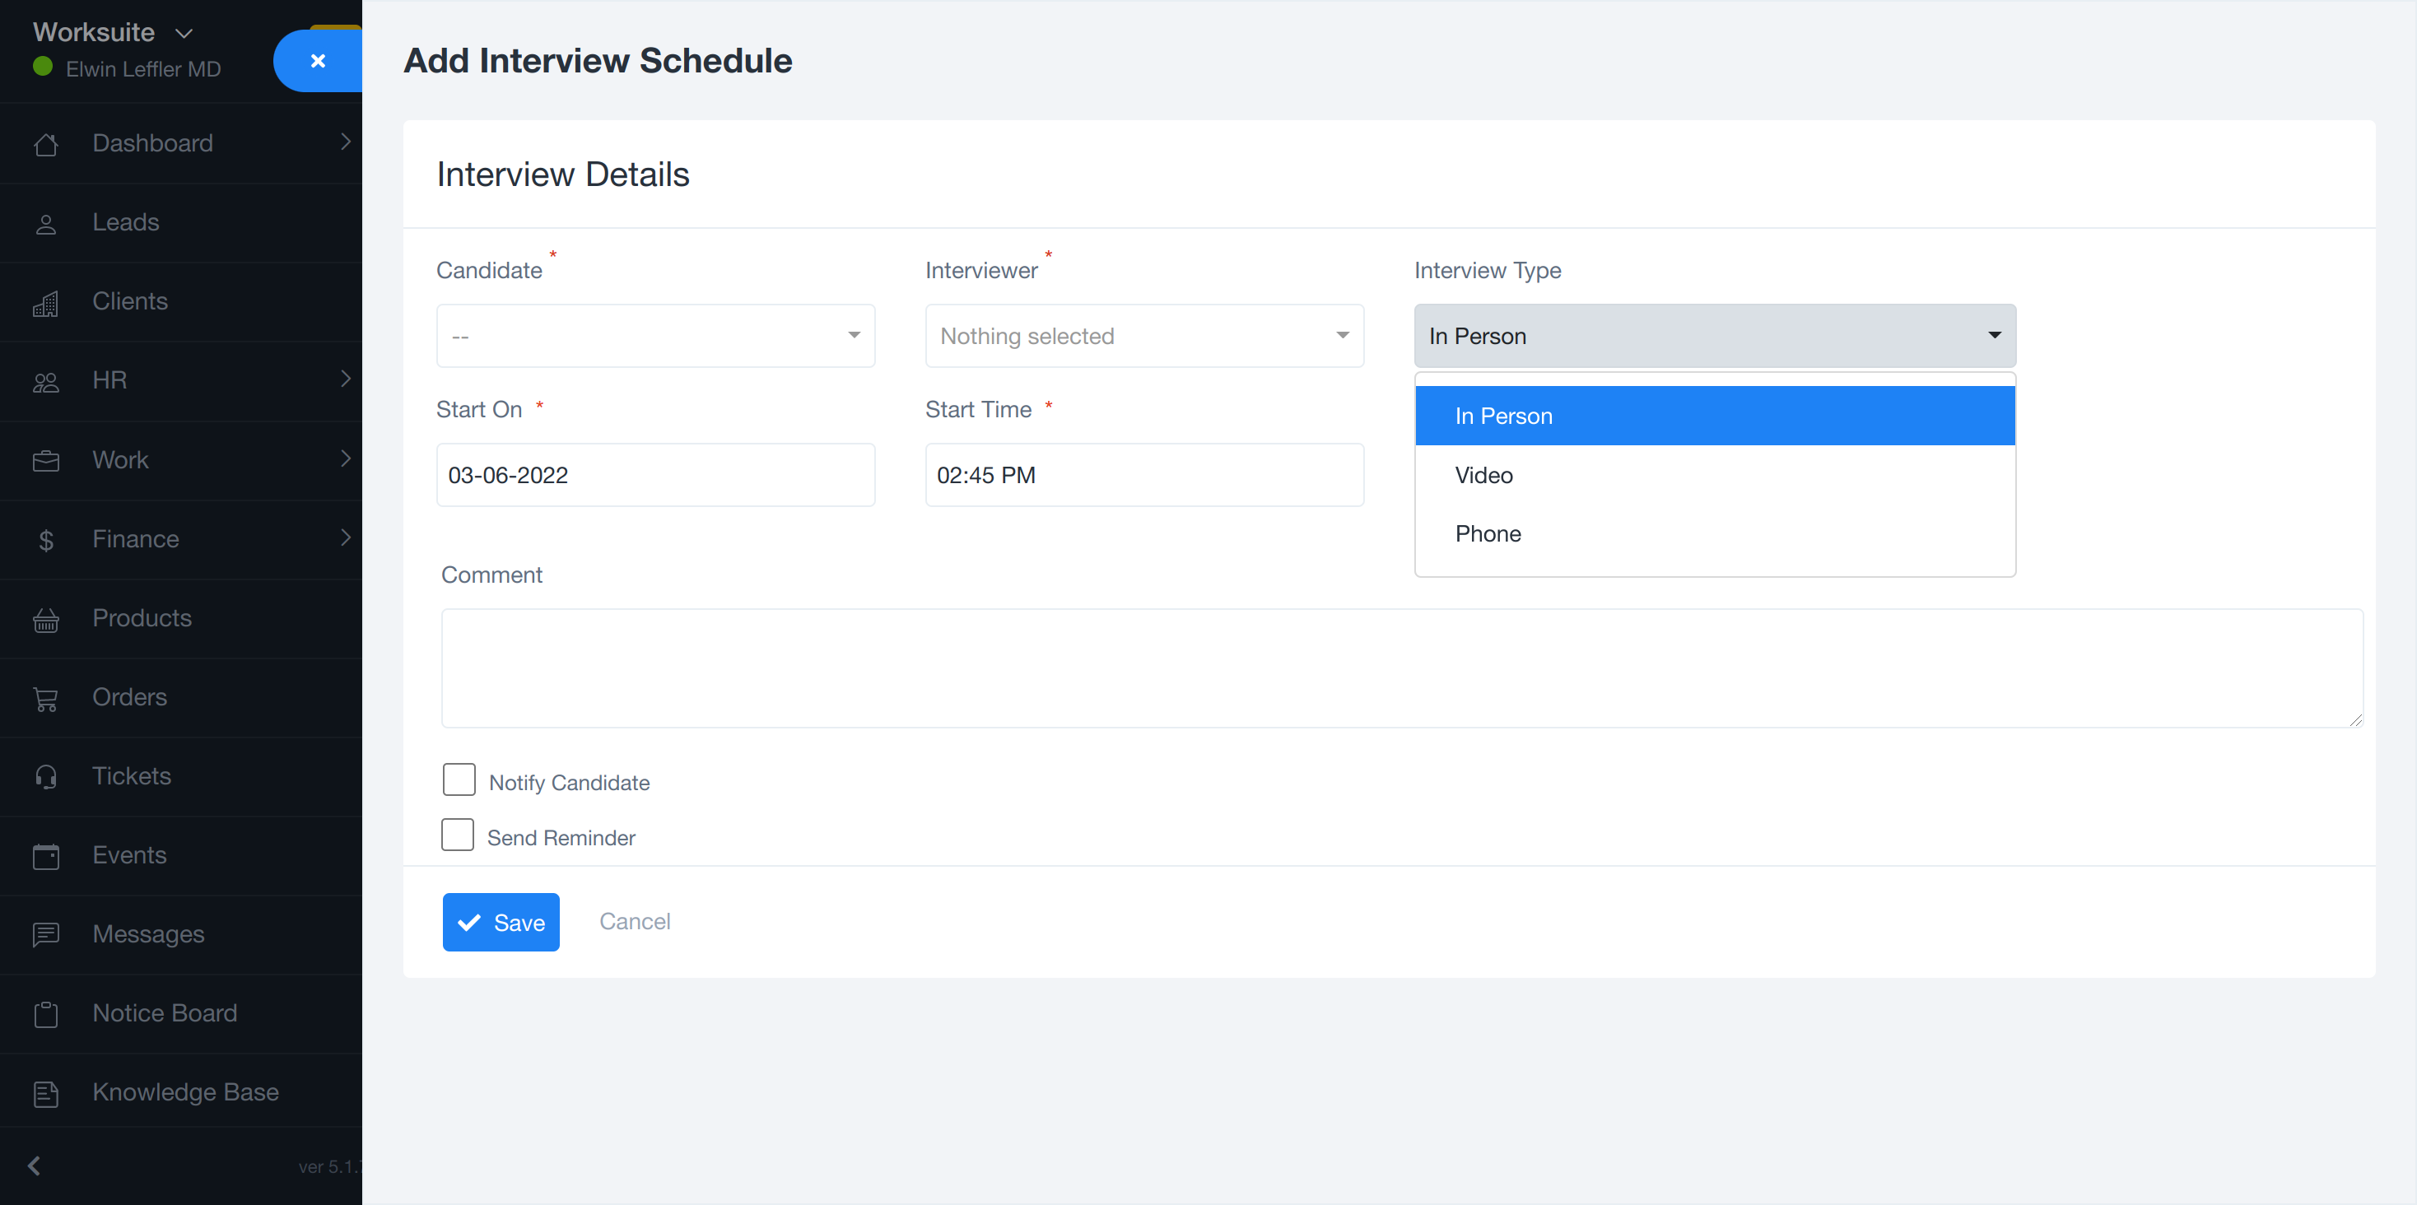
Task: Check the Send Reminder checkbox
Action: (458, 835)
